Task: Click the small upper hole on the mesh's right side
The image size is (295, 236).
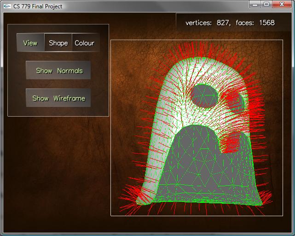Action: tap(235, 101)
